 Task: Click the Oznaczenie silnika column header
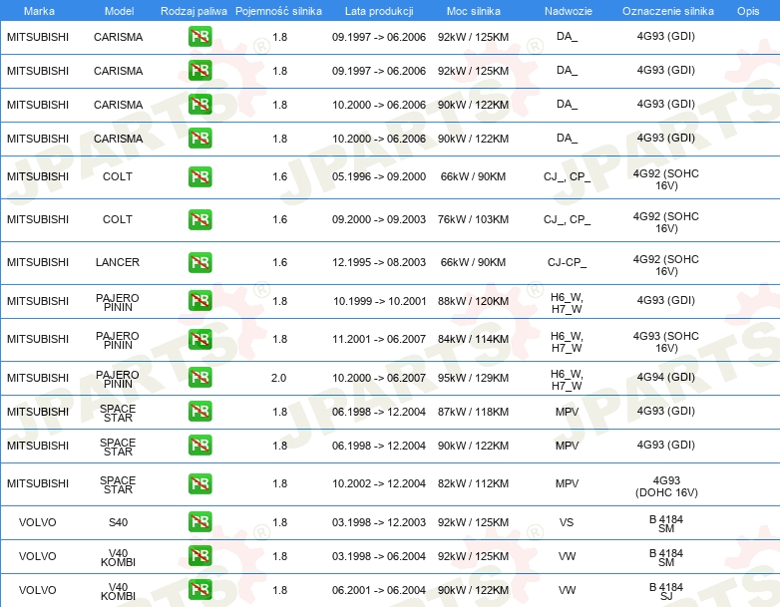pyautogui.click(x=667, y=11)
